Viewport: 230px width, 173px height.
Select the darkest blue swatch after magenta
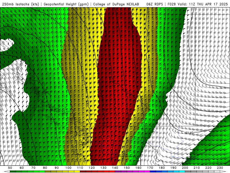pos(153,171)
